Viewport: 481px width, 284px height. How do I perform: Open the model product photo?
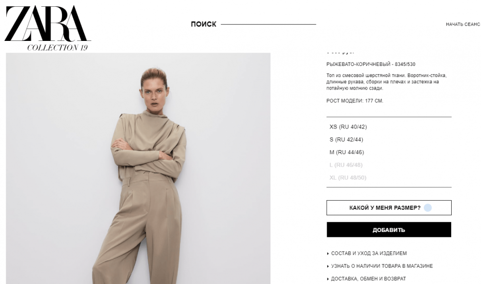pos(138,168)
